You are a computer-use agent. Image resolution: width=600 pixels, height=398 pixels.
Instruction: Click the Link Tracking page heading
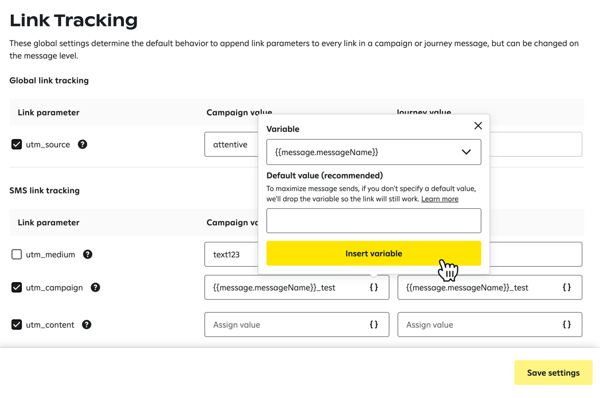point(73,20)
